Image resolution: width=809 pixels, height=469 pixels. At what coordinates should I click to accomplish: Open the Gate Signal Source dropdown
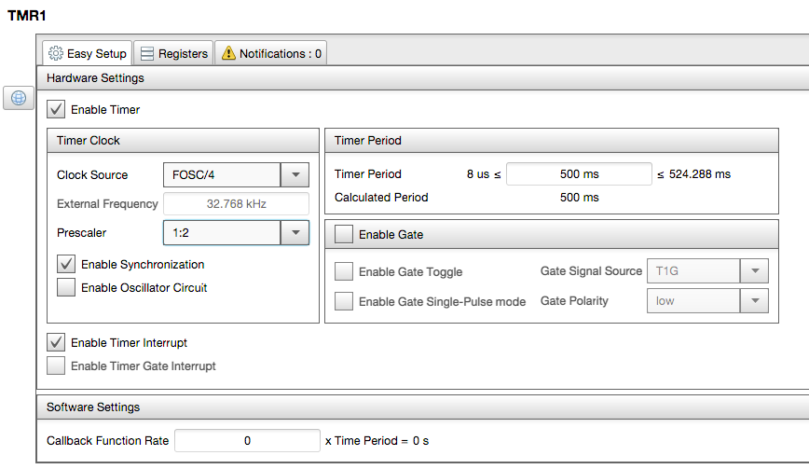click(x=753, y=271)
